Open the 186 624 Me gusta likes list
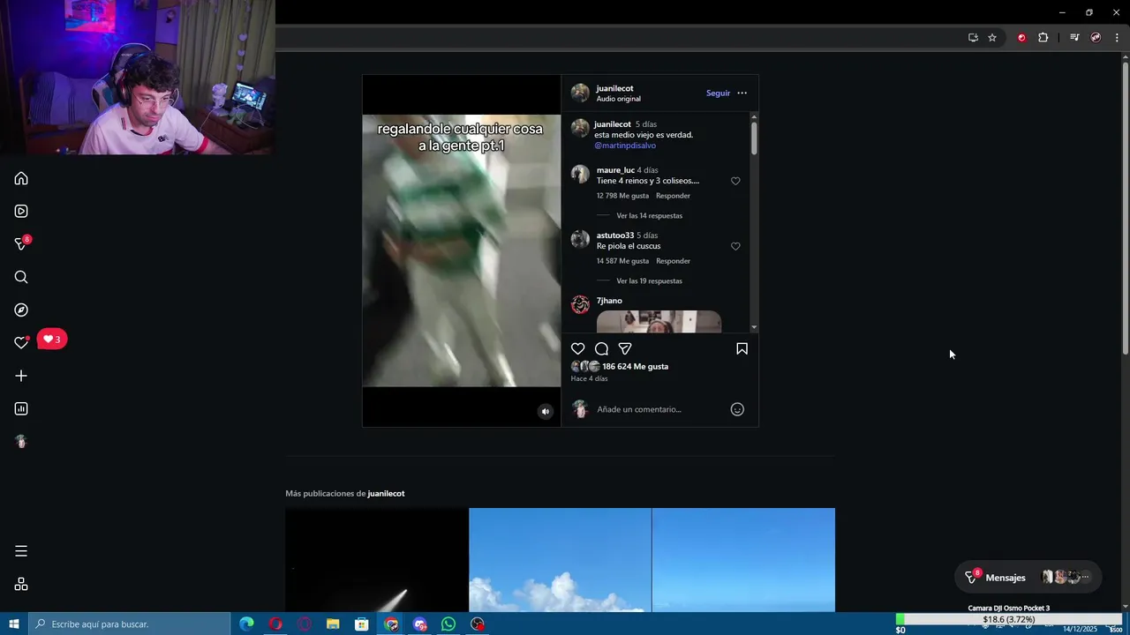 click(x=635, y=366)
